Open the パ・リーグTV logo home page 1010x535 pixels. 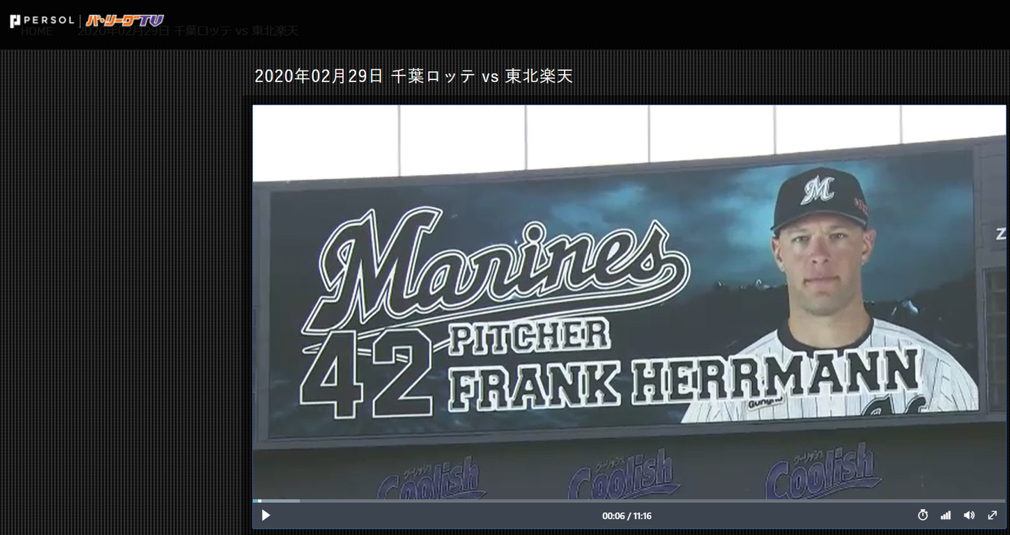(x=125, y=20)
